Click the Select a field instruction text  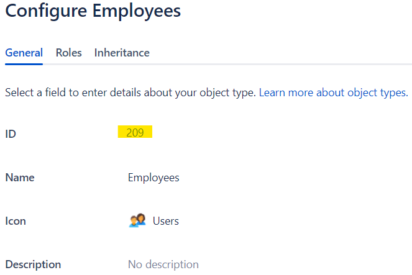[130, 92]
